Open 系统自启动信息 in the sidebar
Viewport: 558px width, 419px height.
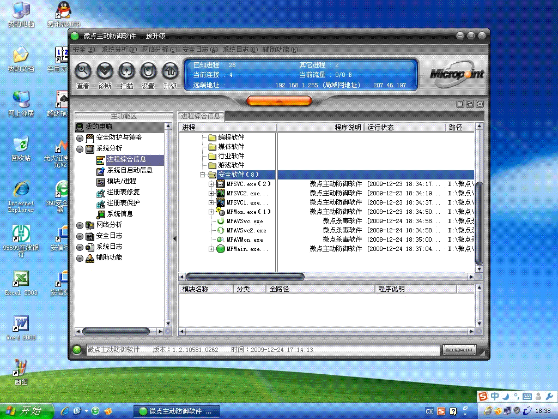point(130,170)
